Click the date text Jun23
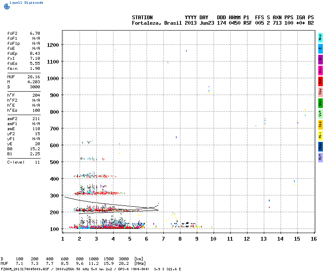The image size is (335, 272). point(206,23)
